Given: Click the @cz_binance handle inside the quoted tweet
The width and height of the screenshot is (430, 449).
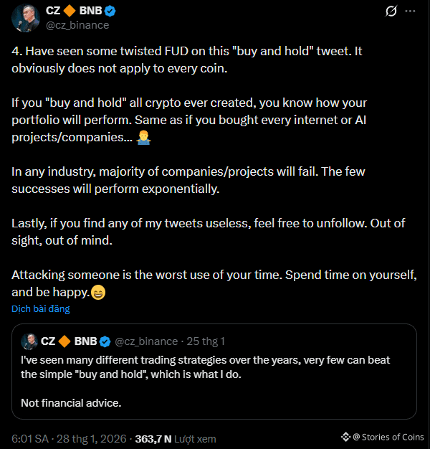Looking at the screenshot, I should [146, 341].
